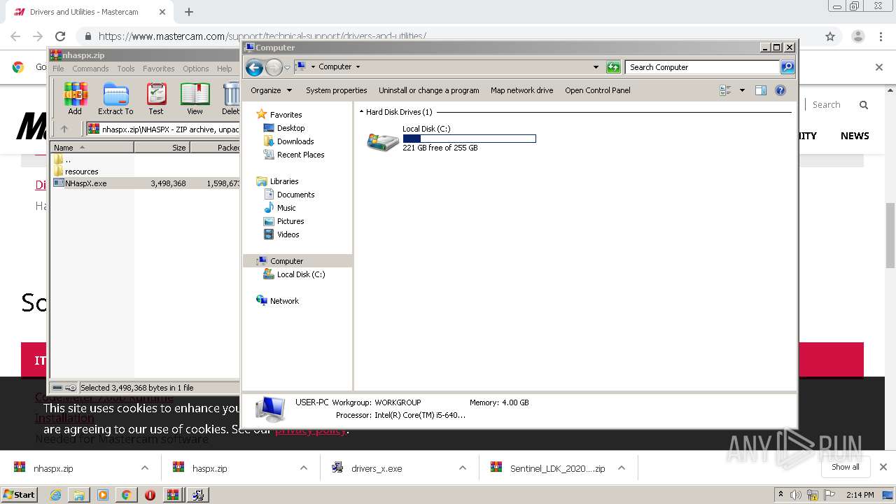This screenshot has height=504, width=896.
Task: Open address bar history dropdown
Action: click(x=596, y=67)
